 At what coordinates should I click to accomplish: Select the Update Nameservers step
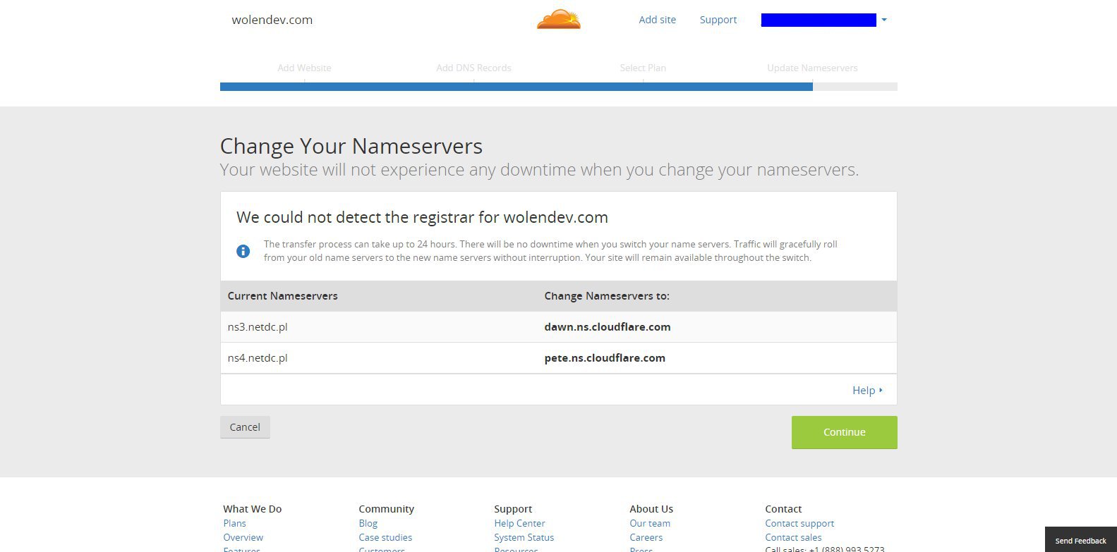tap(812, 68)
